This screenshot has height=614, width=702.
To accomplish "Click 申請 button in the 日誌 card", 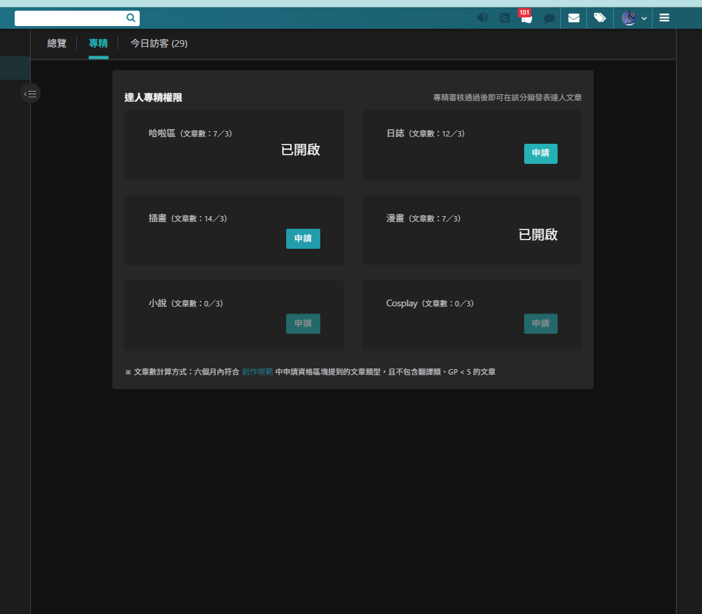I will 541,154.
